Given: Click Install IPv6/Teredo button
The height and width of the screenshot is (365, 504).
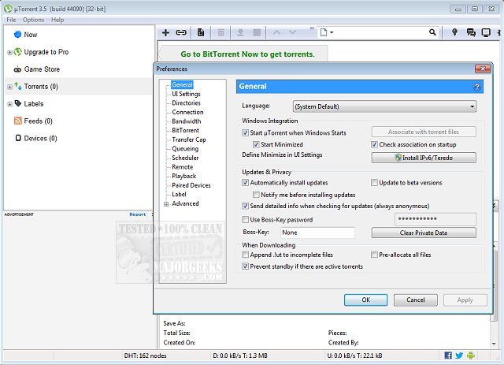Looking at the screenshot, I should pos(424,158).
